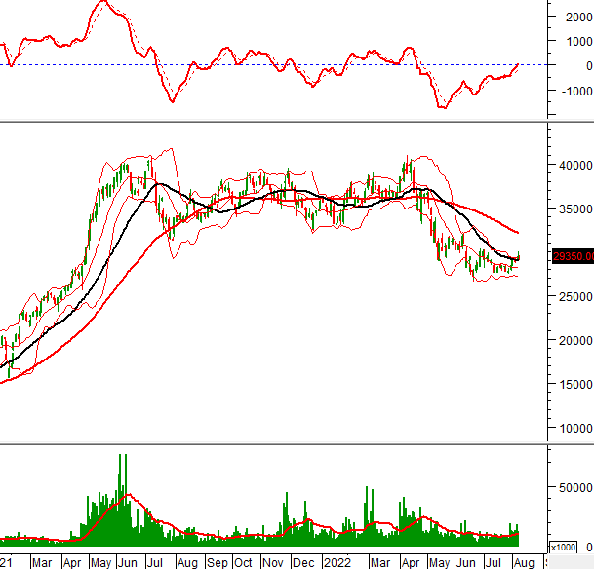Click the blue dashed zero line in oscillator
This screenshot has width=594, height=569.
[x=293, y=65]
